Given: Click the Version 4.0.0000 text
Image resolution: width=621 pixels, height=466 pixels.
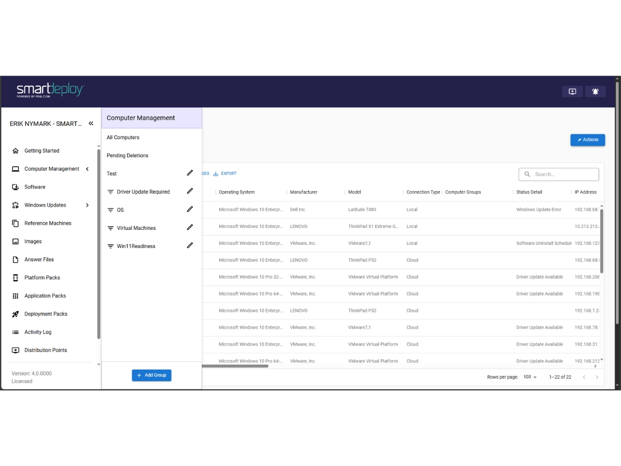Looking at the screenshot, I should click(32, 373).
